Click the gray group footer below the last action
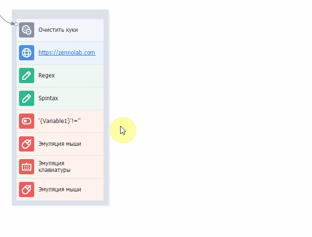Screen dimensions: 312x237 (60, 203)
